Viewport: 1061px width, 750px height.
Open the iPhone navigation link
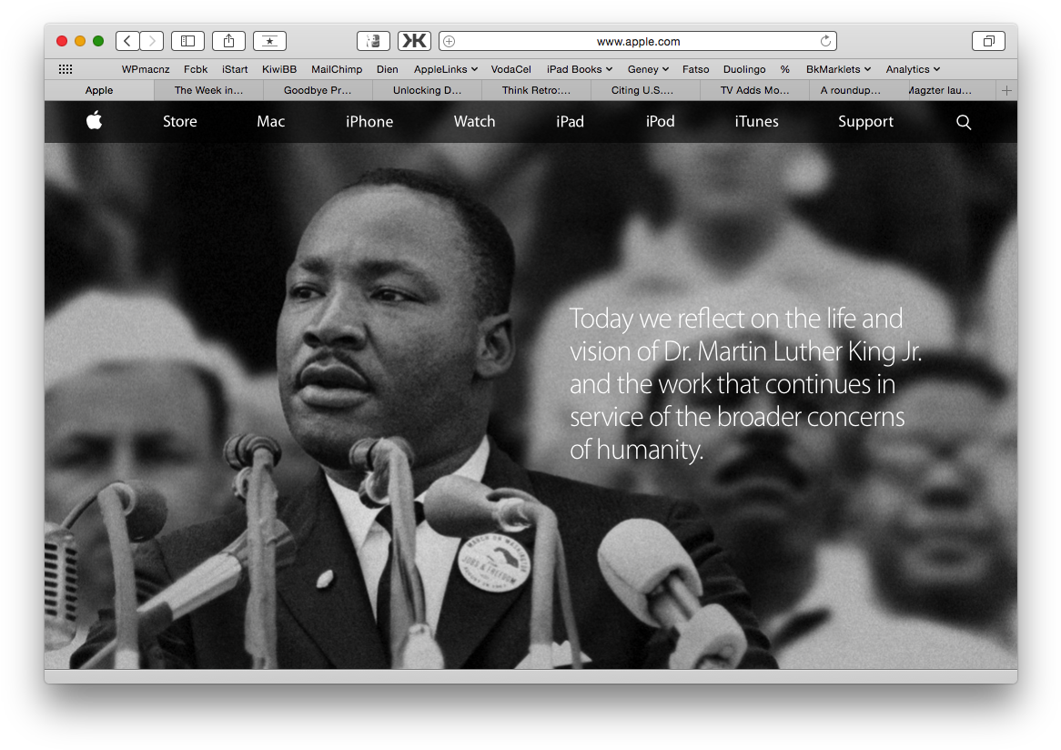(369, 122)
